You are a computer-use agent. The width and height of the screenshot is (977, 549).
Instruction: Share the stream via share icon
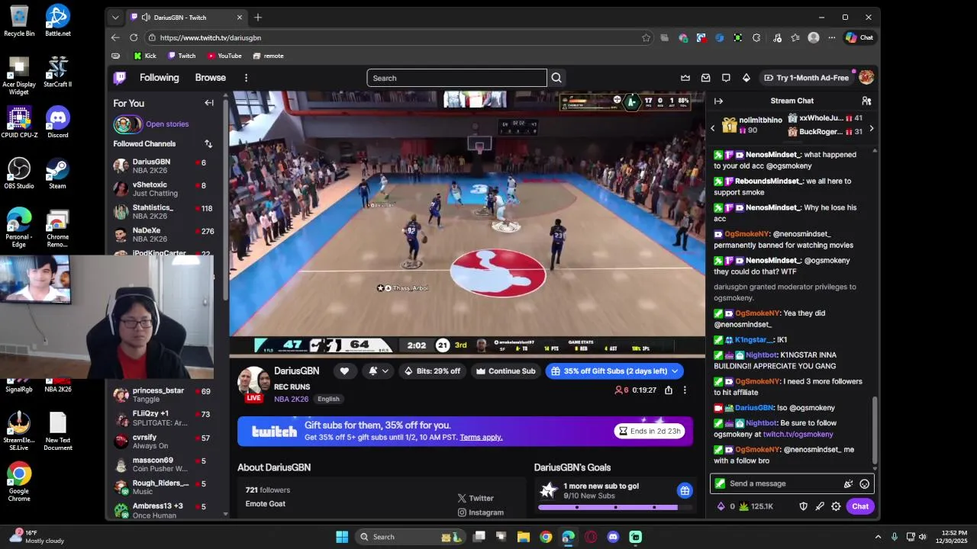pos(669,390)
